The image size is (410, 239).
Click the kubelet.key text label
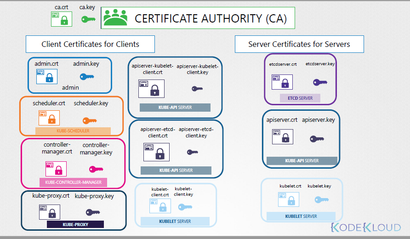(x=319, y=186)
